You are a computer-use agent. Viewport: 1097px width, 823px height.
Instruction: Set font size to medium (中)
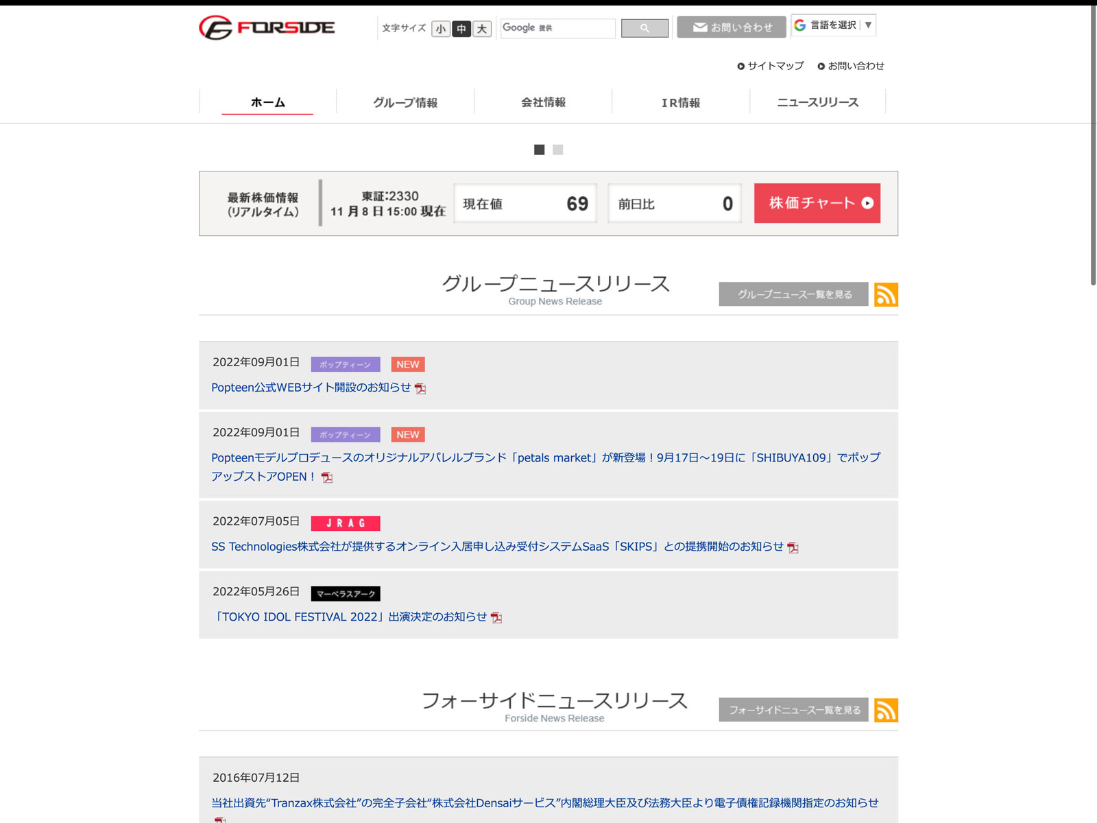461,29
